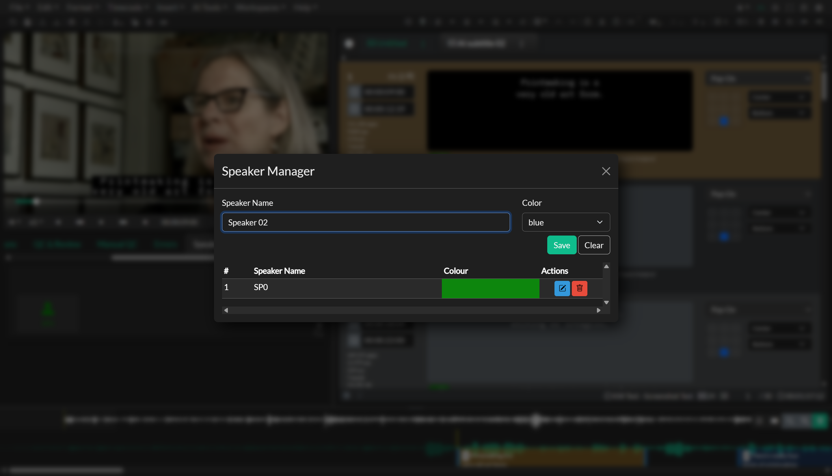Image resolution: width=832 pixels, height=476 pixels.
Task: Click the scroll-up arrow of the speaker list
Action: point(606,266)
